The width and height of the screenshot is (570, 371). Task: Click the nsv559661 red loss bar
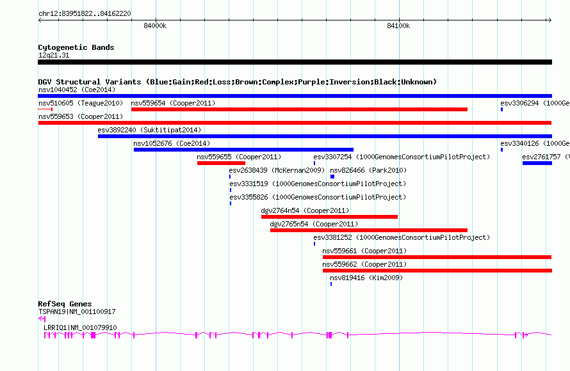(437, 257)
